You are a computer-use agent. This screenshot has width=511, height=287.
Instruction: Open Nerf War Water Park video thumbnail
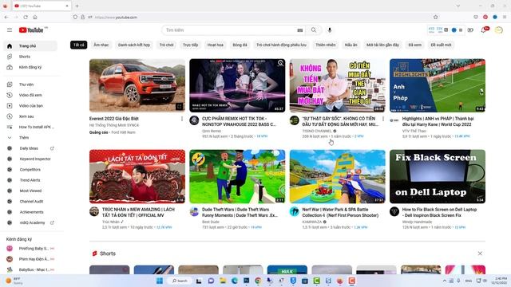click(x=337, y=176)
